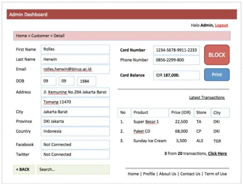This screenshot has height=184, width=243.
Task: Click the first DOB field with 09
Action: coord(48,81)
